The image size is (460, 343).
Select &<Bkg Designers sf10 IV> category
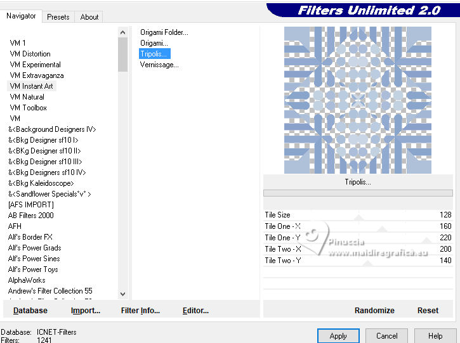click(x=47, y=172)
